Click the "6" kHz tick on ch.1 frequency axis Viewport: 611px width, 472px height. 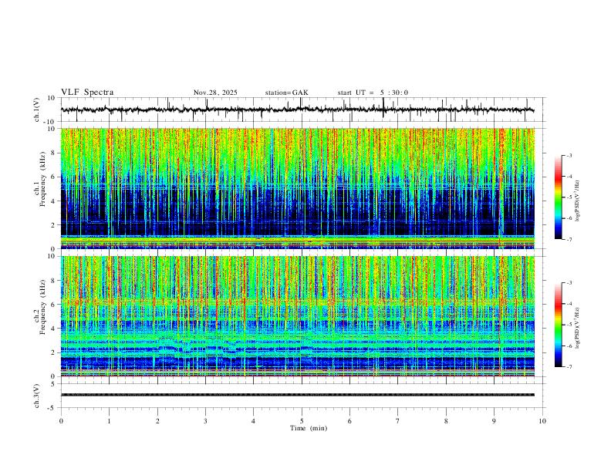54,177
